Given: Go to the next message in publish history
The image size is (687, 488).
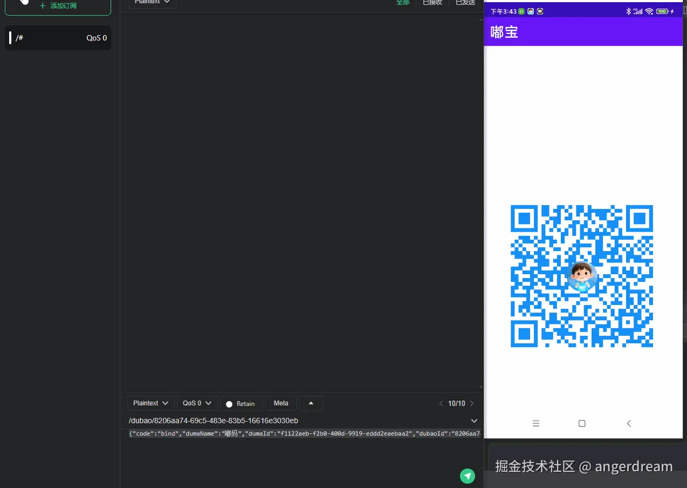Looking at the screenshot, I should click(472, 403).
